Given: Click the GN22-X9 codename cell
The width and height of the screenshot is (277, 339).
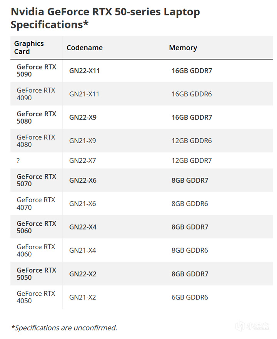Looking at the screenshot, I should pyautogui.click(x=83, y=117).
